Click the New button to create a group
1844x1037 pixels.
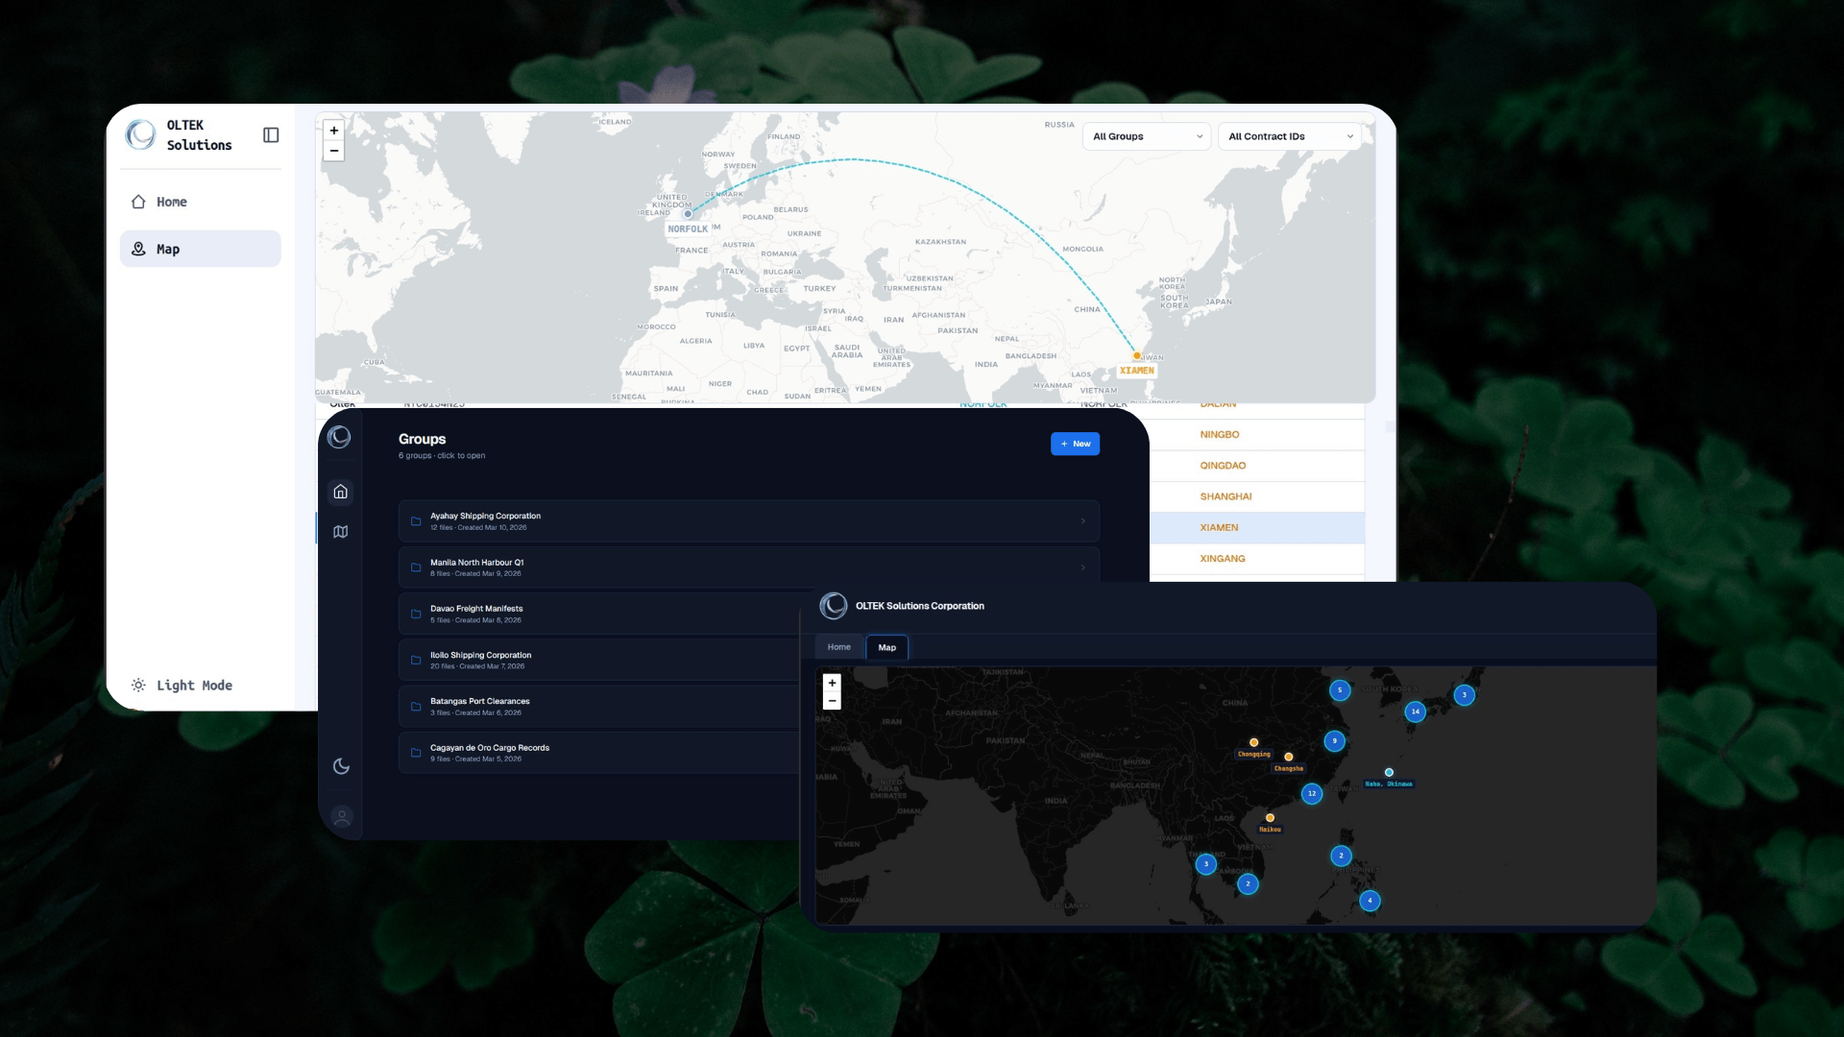pyautogui.click(x=1075, y=444)
